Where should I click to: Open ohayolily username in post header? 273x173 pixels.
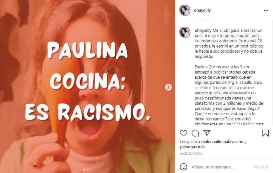coord(202,10)
